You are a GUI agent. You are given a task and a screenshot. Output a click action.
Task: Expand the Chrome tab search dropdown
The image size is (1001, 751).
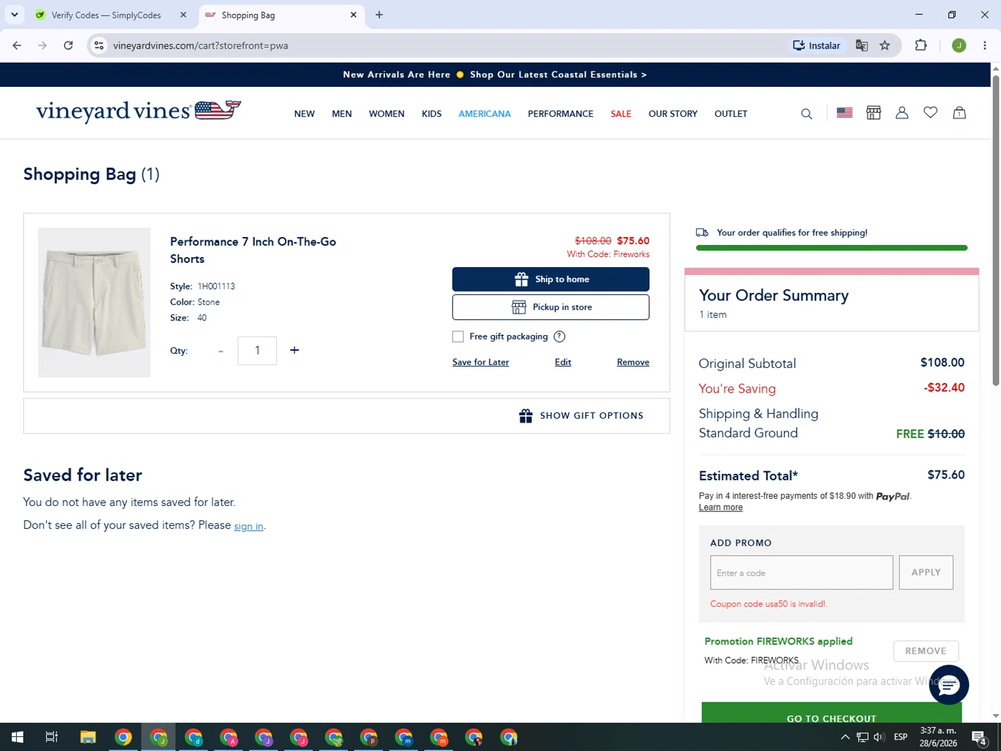(x=14, y=15)
